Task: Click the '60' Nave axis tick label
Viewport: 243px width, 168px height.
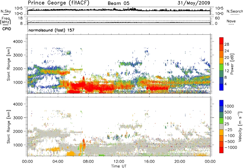Action: pyautogui.click(x=217, y=18)
